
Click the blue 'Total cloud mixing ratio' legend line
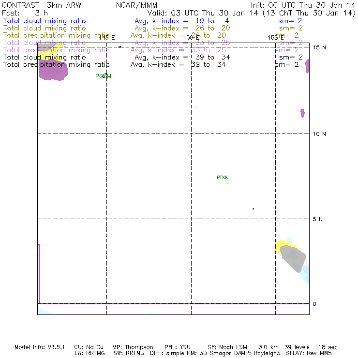pyautogui.click(x=45, y=21)
